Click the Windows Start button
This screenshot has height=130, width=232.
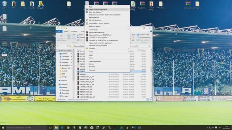[x=3, y=127]
